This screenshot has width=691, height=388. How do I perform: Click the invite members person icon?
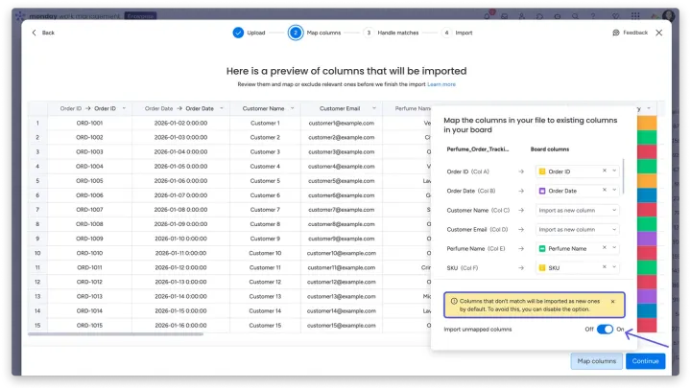(522, 16)
